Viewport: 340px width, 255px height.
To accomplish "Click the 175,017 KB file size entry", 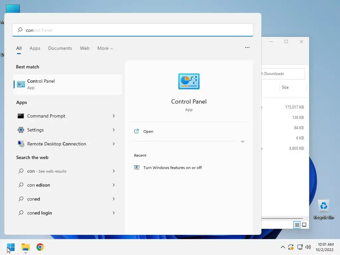I will (x=294, y=107).
